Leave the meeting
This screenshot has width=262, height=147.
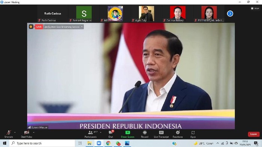tap(254, 134)
